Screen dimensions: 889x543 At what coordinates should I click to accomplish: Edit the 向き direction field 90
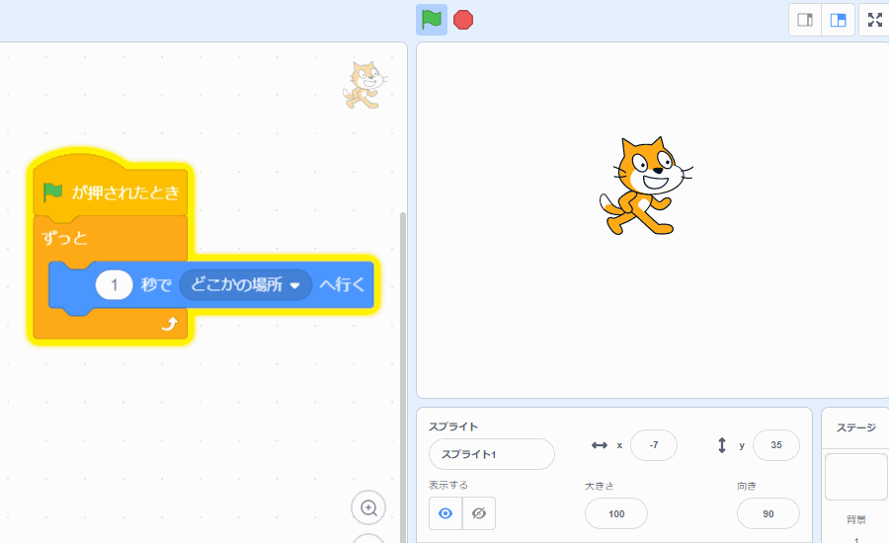click(x=768, y=513)
